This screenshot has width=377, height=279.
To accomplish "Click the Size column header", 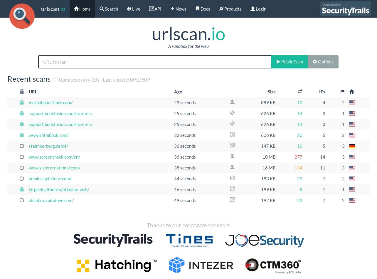I will [272, 92].
